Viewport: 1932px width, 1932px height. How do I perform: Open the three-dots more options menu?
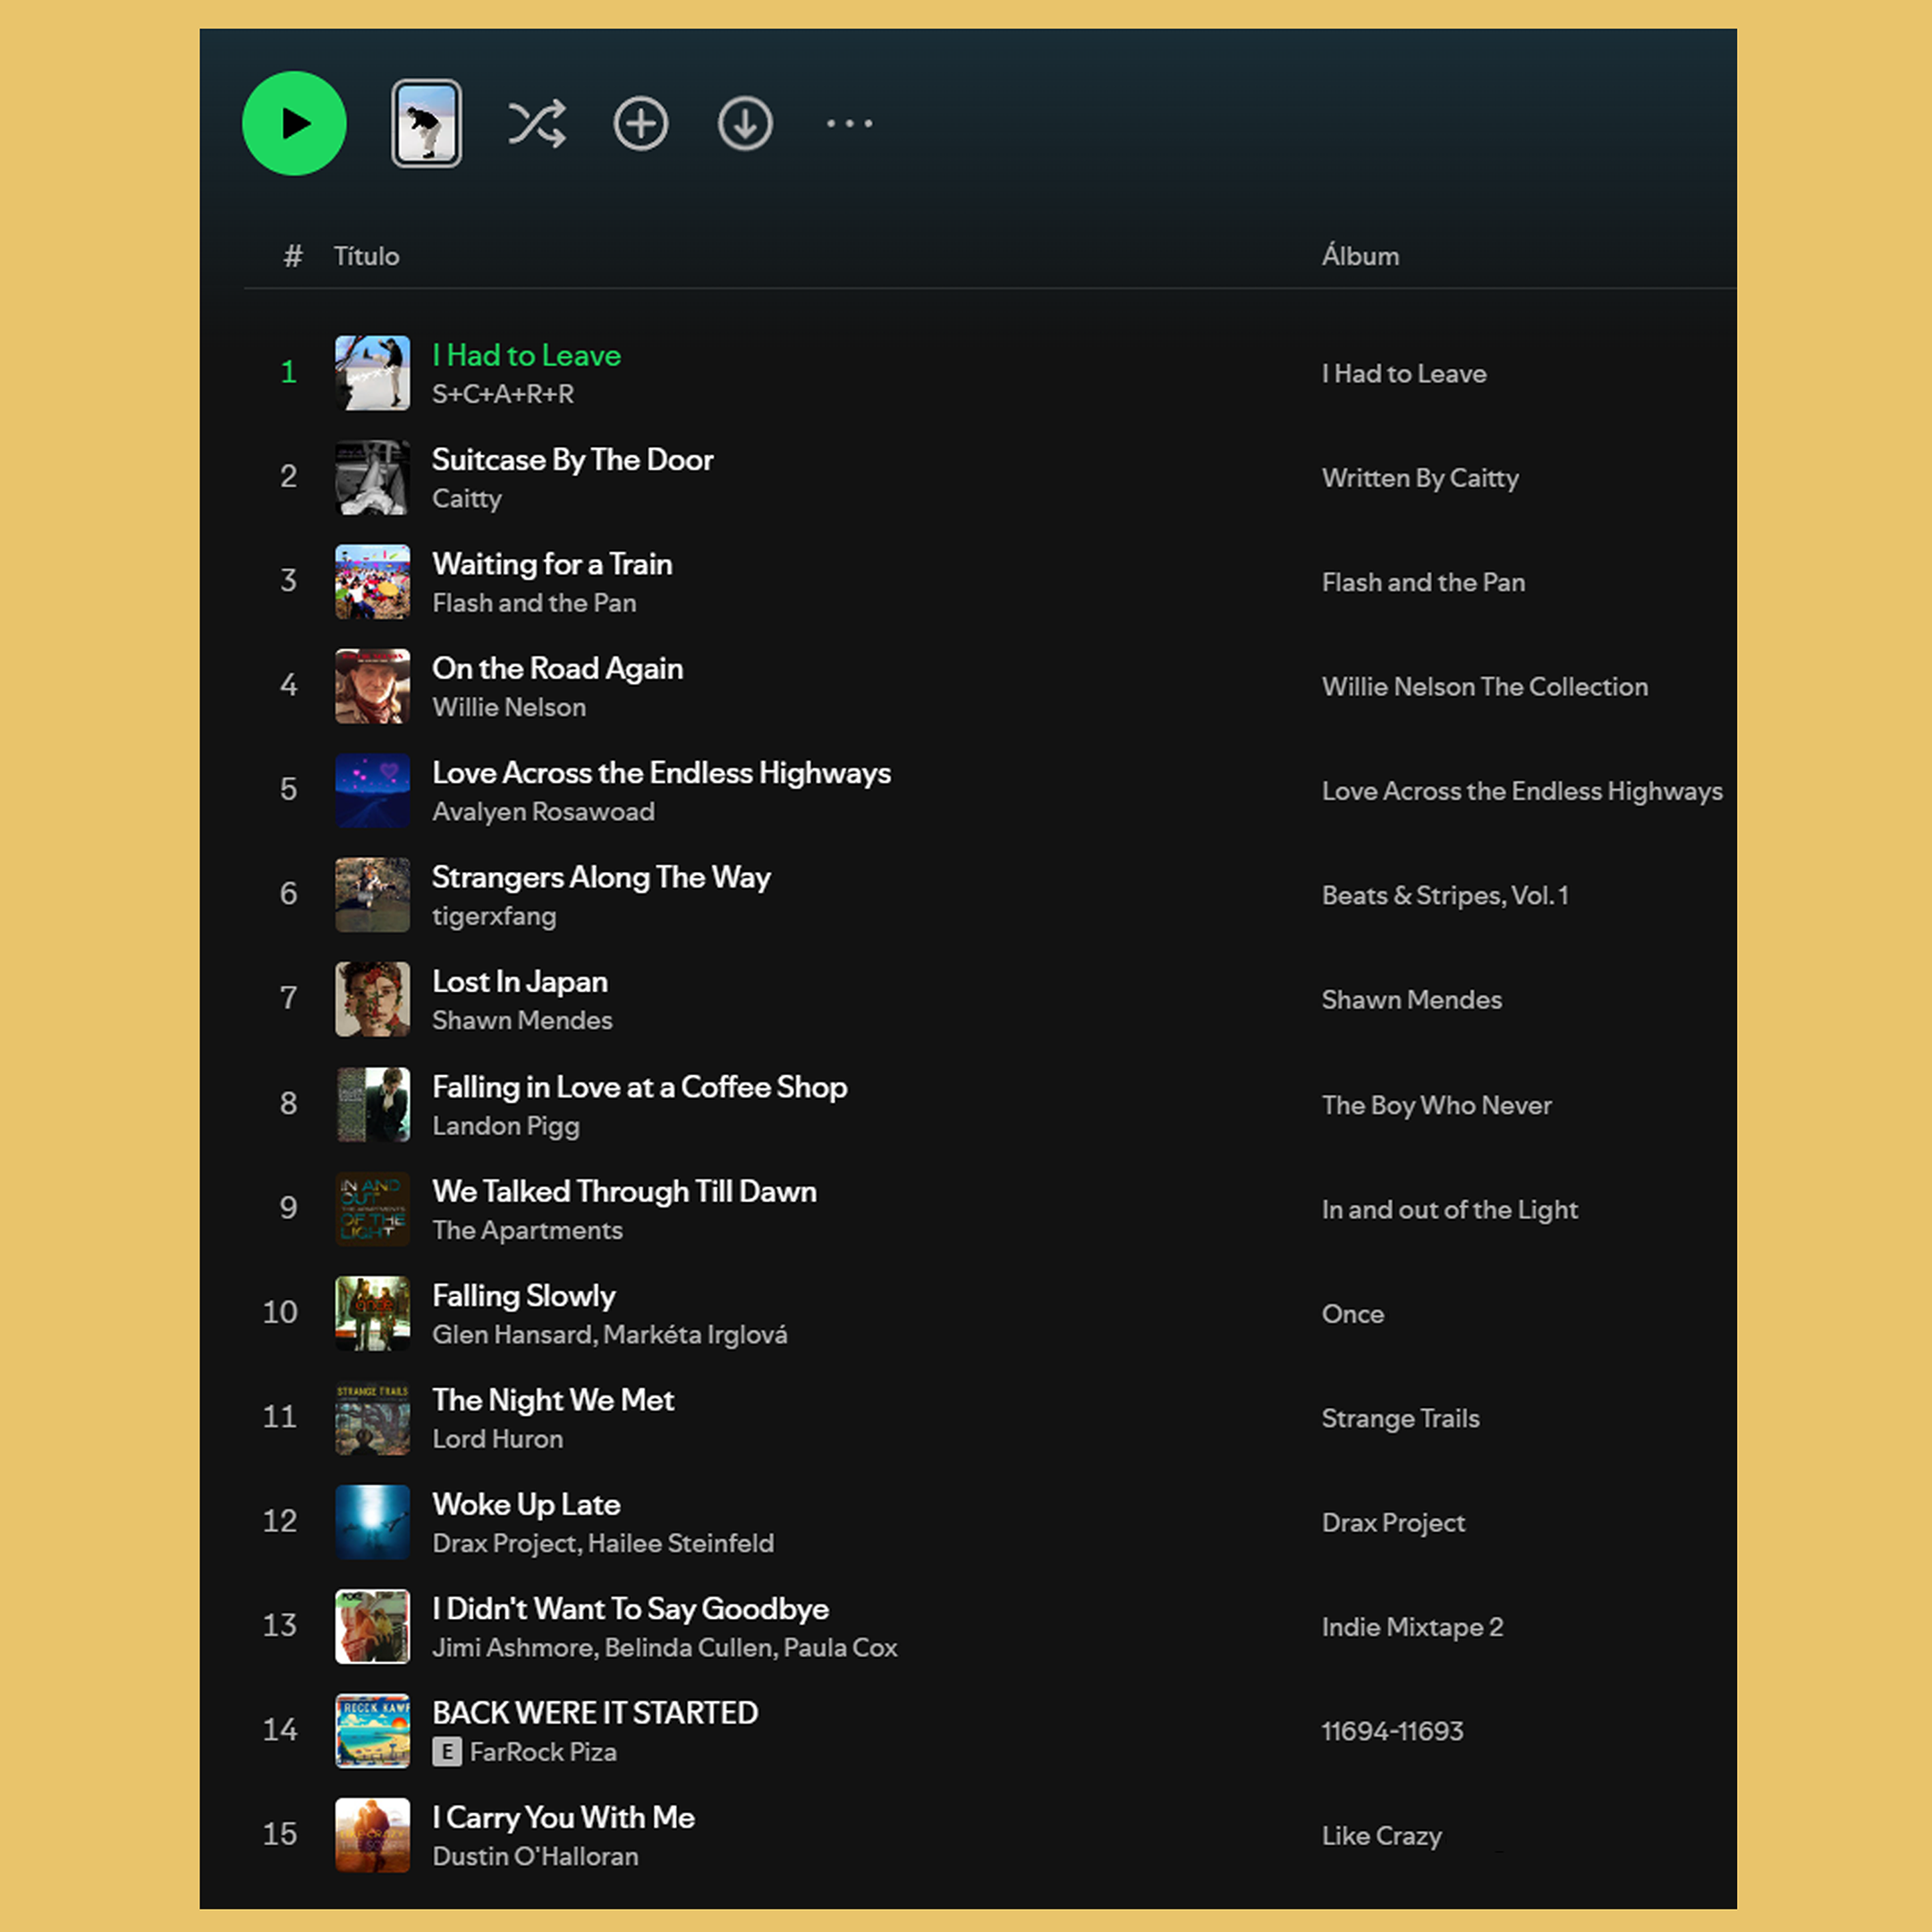(x=849, y=124)
